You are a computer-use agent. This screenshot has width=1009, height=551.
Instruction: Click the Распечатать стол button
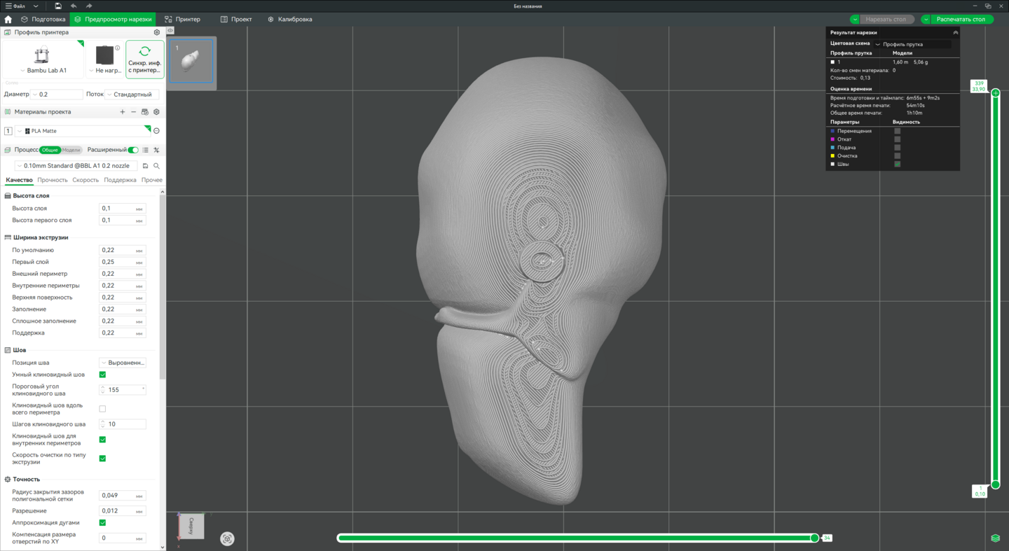point(961,20)
